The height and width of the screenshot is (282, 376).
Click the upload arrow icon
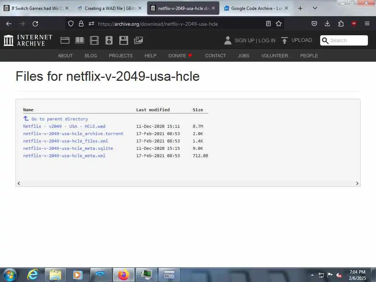coord(285,40)
